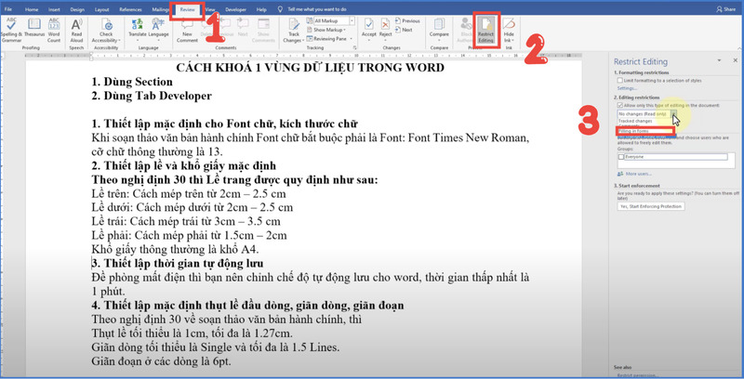Click the Share button
The image size is (744, 379).
click(726, 9)
